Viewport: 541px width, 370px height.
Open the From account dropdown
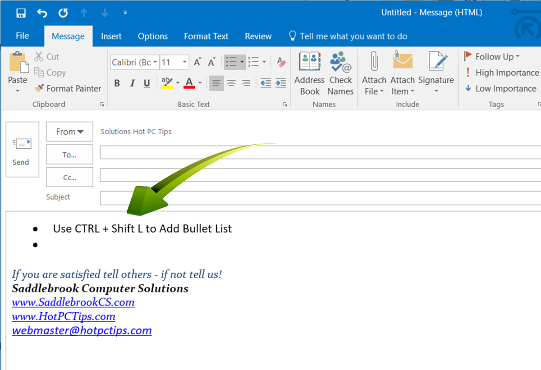click(69, 132)
